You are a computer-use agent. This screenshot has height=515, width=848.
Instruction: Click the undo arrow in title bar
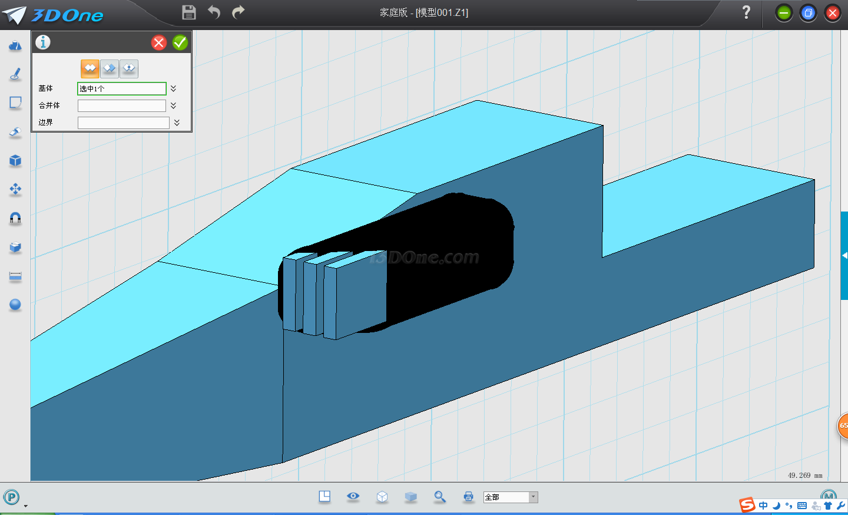214,12
